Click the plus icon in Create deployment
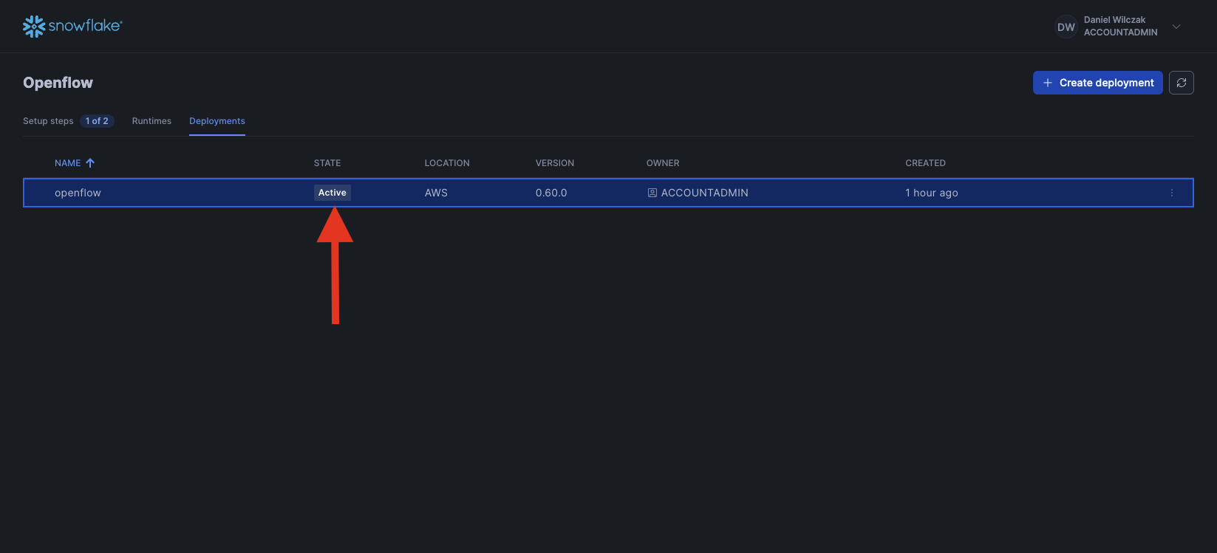Viewport: 1217px width, 553px height. click(1047, 83)
